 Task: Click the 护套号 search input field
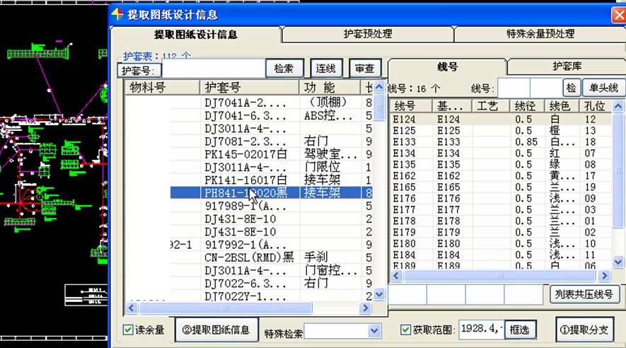[x=214, y=69]
